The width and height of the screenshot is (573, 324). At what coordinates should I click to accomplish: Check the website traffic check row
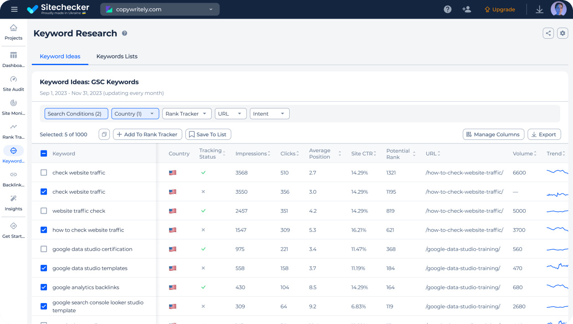pos(44,211)
